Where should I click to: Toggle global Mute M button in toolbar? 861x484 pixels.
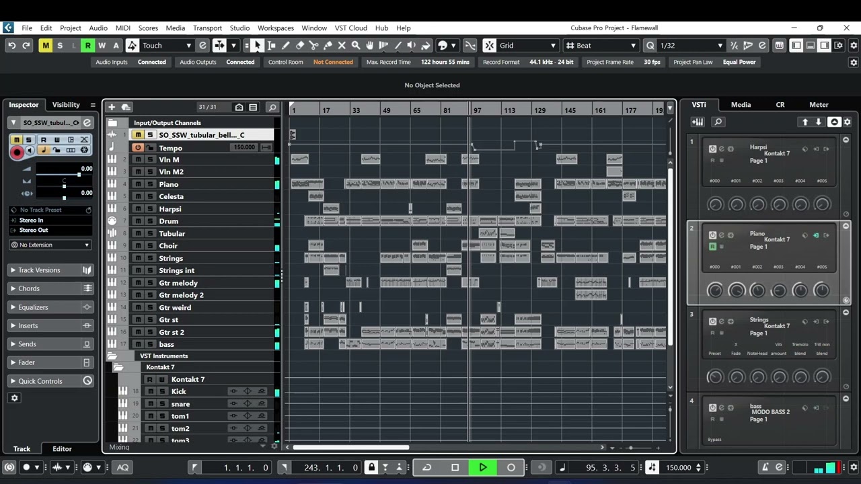(45, 46)
